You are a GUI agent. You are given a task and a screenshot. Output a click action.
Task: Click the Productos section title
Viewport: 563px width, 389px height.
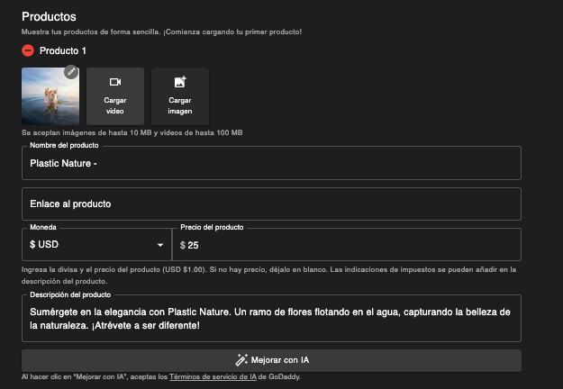(49, 16)
